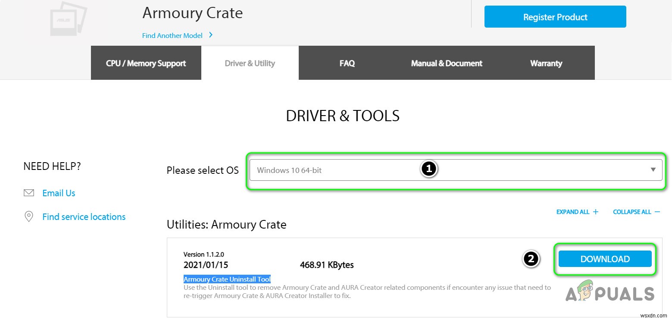Select the Driver & Utility tab
This screenshot has width=672, height=320.
tap(250, 63)
